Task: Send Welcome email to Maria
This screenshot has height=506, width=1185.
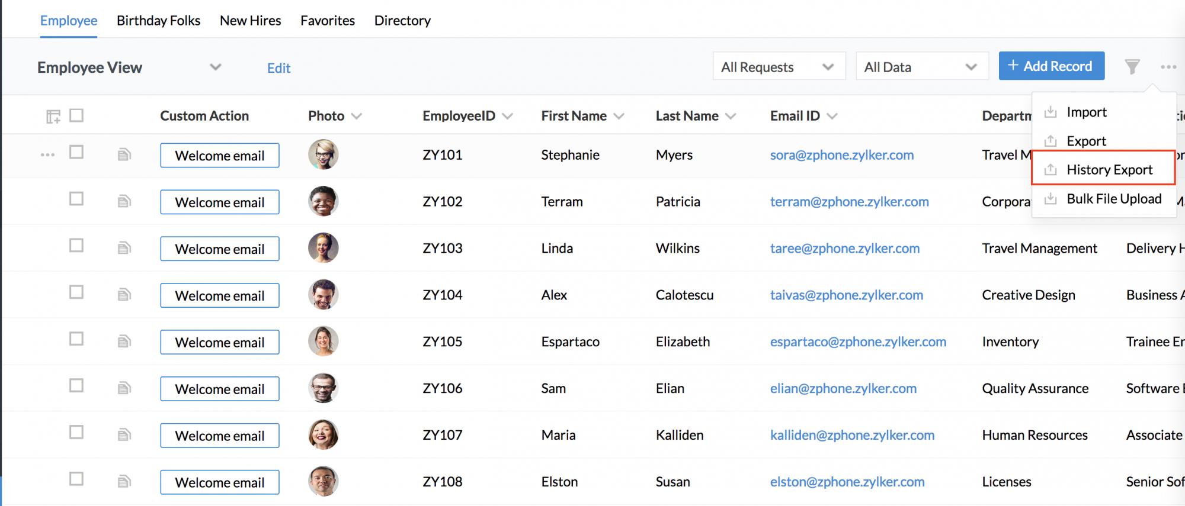Action: (220, 436)
